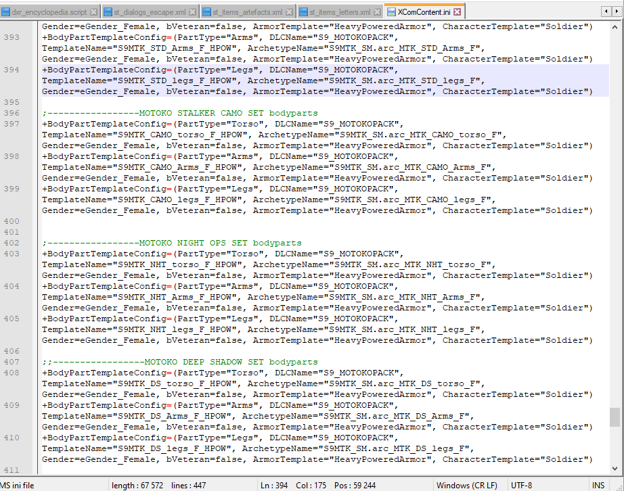
Task: Click the MOTOKO NIGHT OPS SET comment
Action: click(x=172, y=243)
